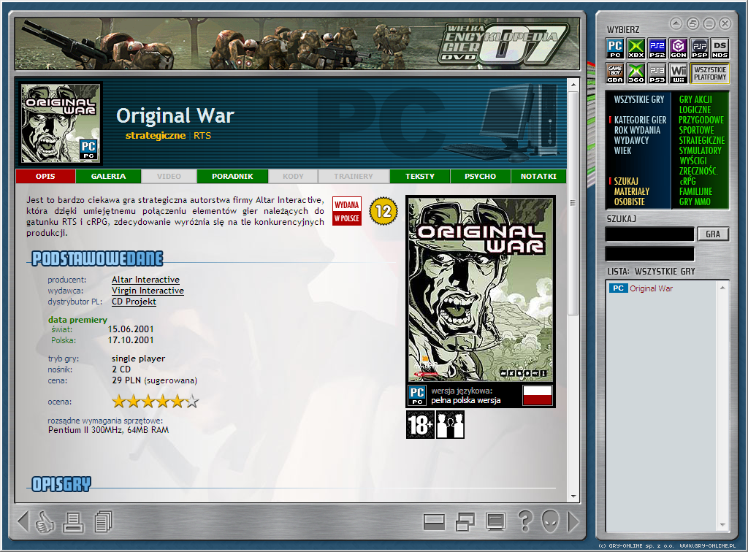Select the GameCube (GCN) platform icon

click(678, 48)
